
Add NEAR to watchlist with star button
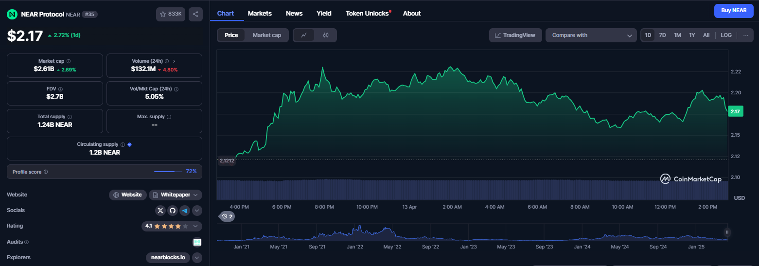point(171,14)
